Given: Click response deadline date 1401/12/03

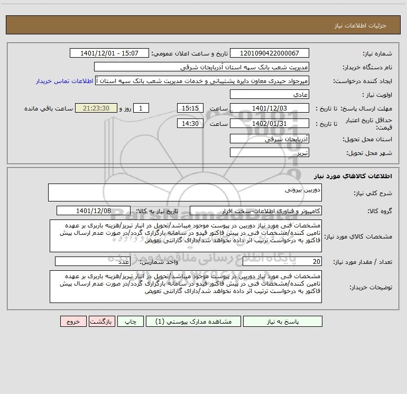Looking at the screenshot, I should 270,108.
